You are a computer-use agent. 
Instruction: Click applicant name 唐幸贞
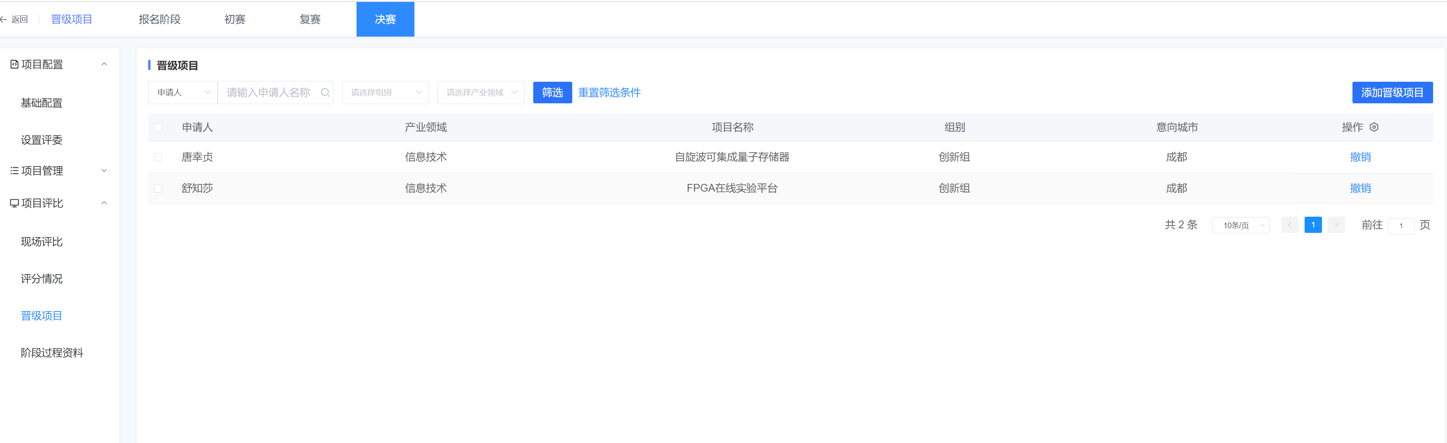pos(197,157)
